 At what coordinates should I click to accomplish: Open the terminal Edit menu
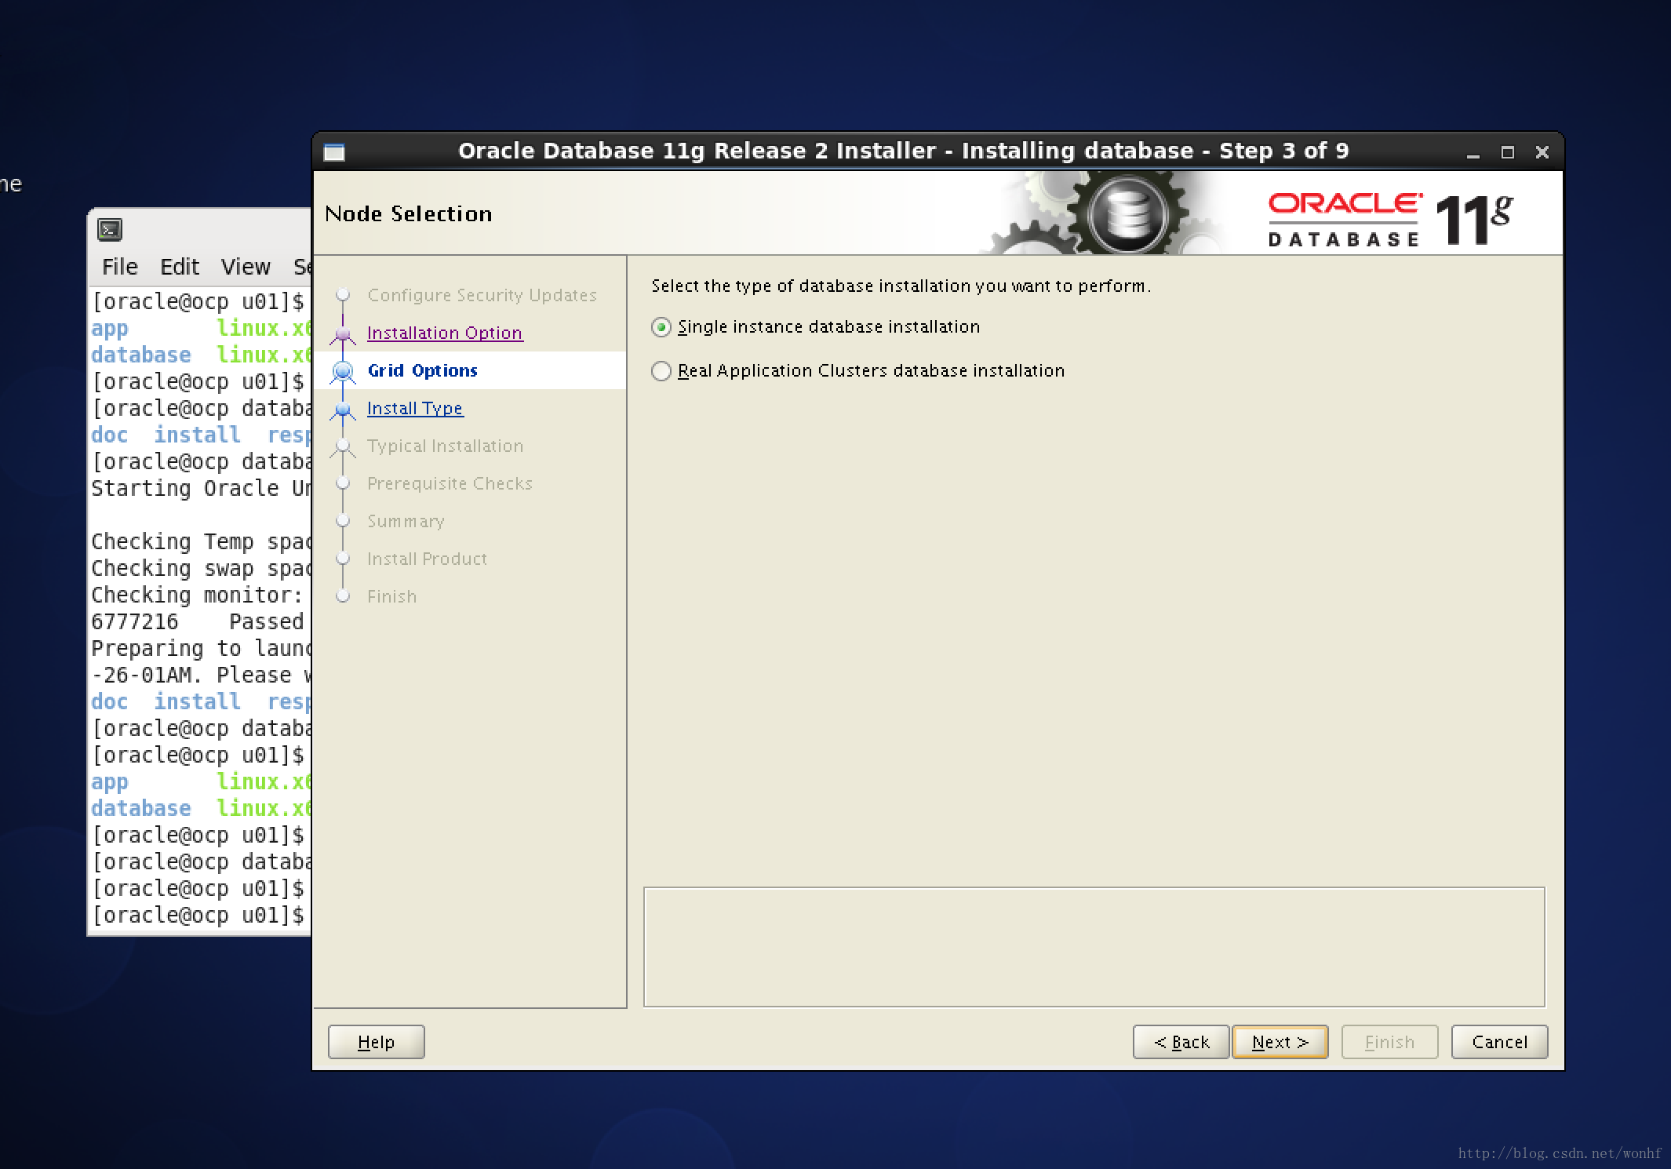180,267
